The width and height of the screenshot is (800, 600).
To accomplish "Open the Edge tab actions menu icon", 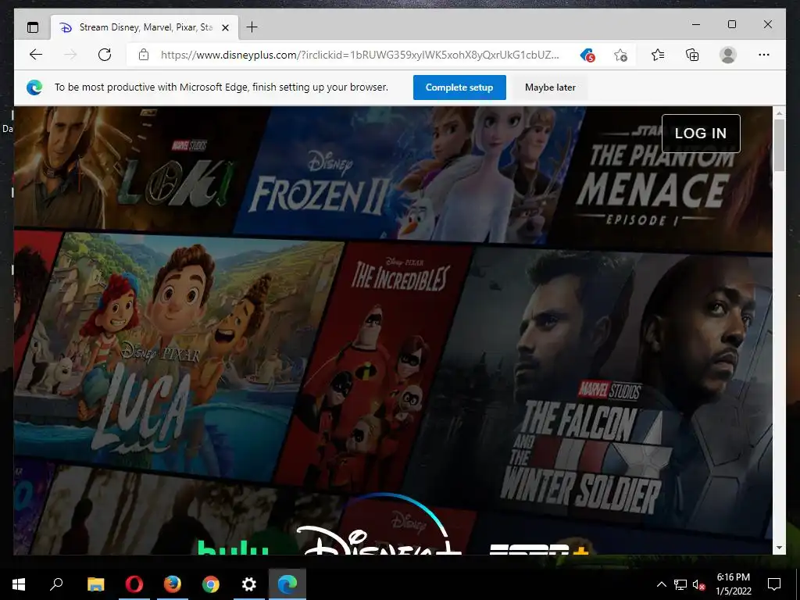I will pyautogui.click(x=33, y=27).
